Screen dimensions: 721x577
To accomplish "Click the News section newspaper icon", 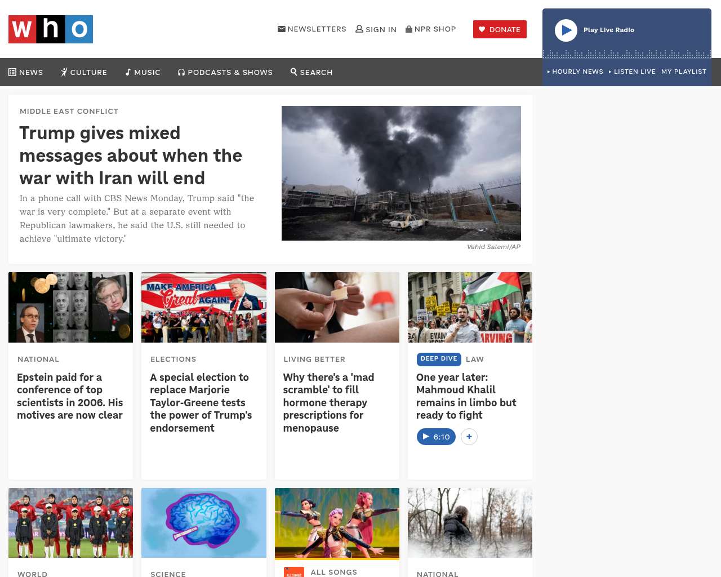I will click(x=12, y=72).
